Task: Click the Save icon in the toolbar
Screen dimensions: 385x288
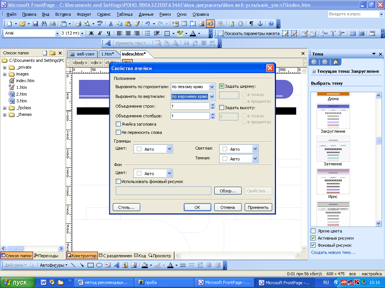Action: click(x=35, y=24)
